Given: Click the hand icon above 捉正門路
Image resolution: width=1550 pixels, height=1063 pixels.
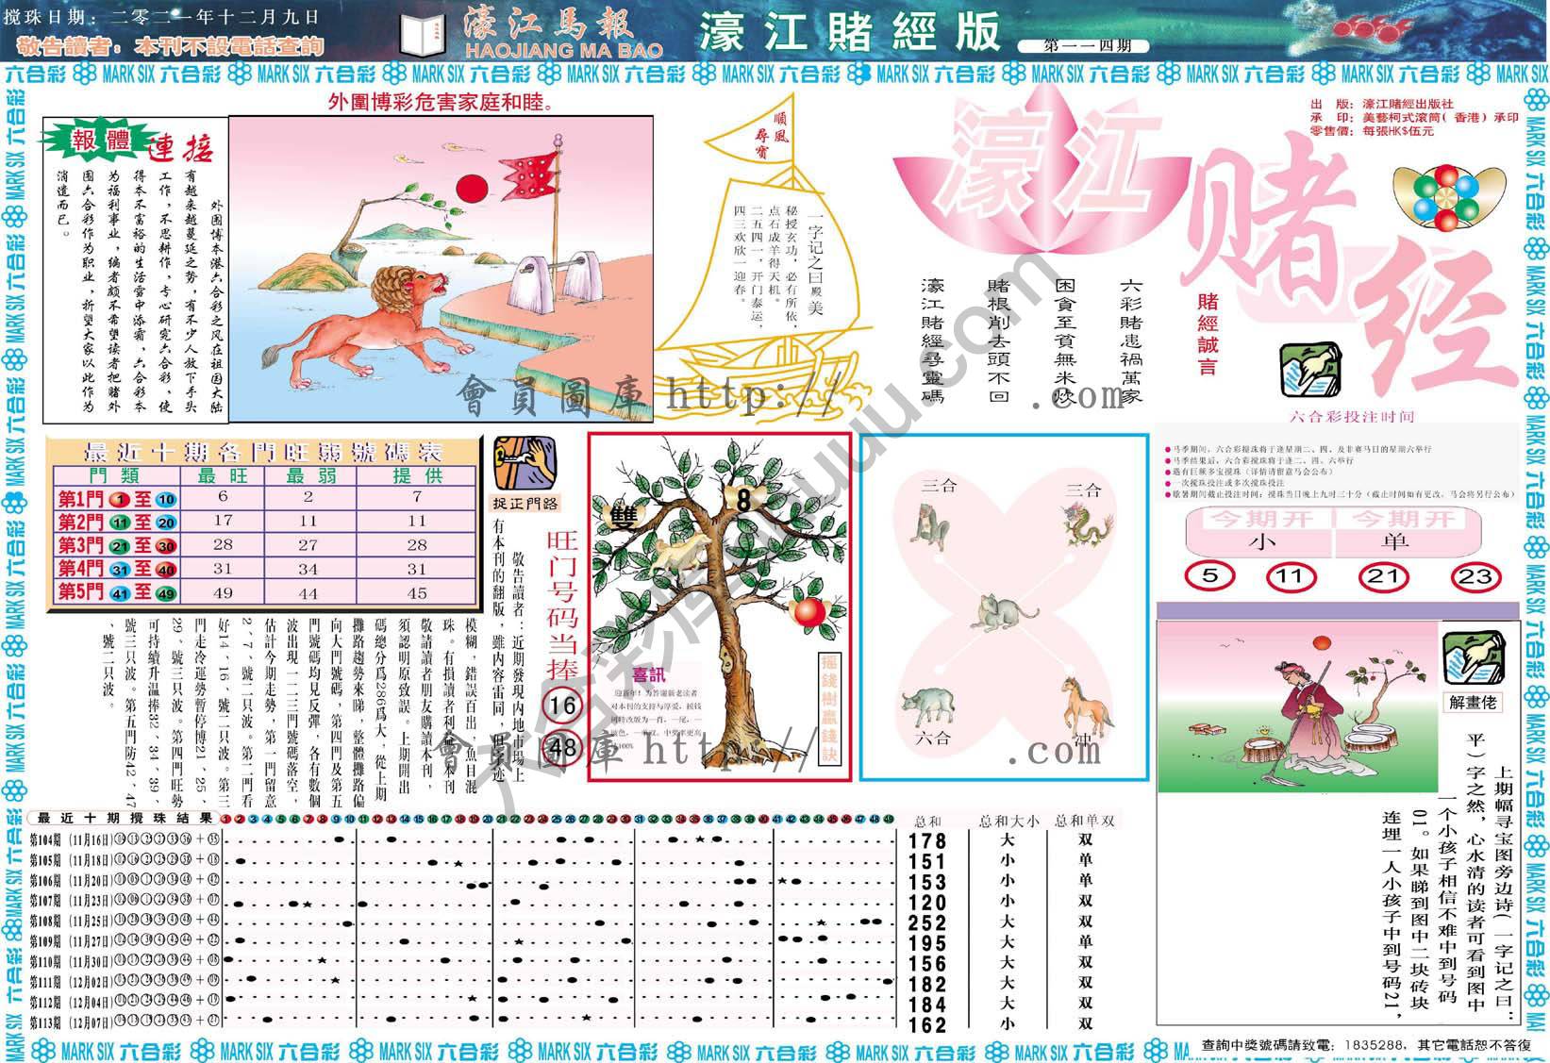Looking at the screenshot, I should click(525, 463).
